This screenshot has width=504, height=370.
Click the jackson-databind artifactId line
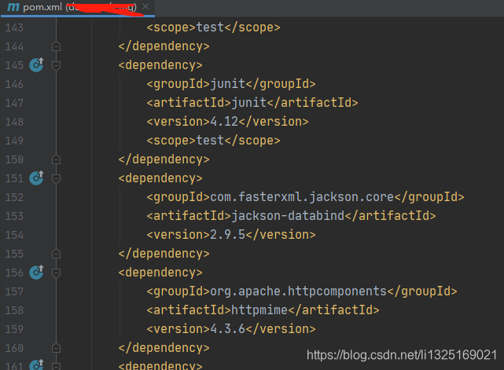coord(291,216)
